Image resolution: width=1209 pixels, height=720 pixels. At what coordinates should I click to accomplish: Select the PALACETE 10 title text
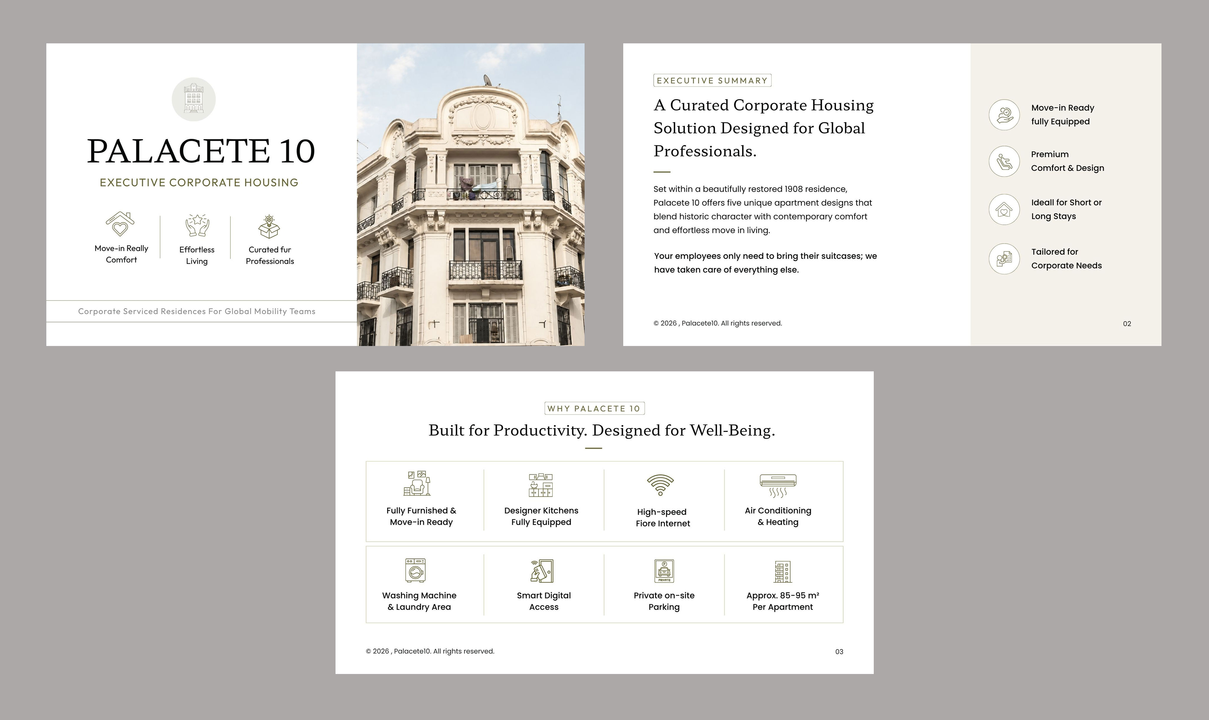201,151
